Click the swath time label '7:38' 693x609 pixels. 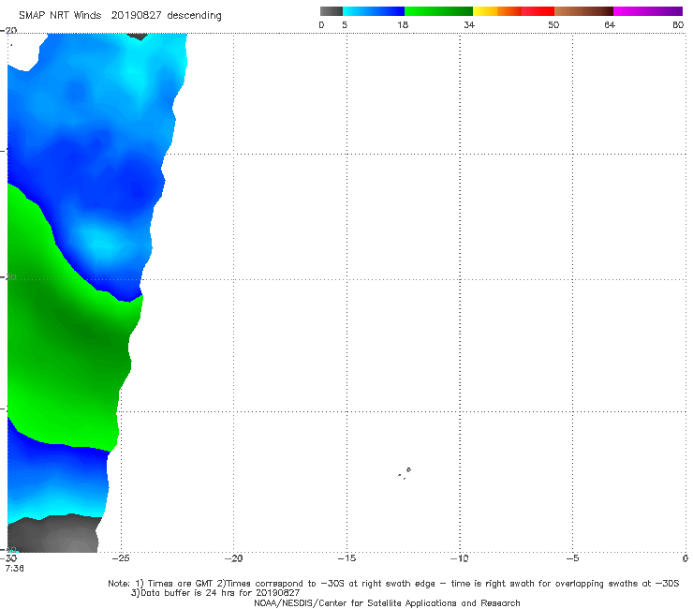tap(15, 569)
